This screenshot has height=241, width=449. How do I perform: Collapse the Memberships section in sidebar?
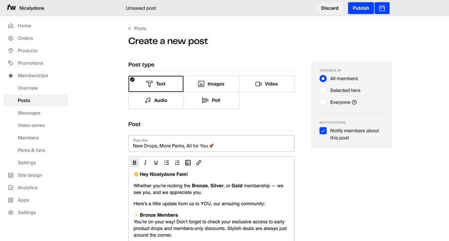pyautogui.click(x=33, y=76)
